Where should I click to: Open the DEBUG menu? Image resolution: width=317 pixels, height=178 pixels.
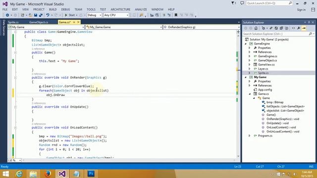point(65,9)
